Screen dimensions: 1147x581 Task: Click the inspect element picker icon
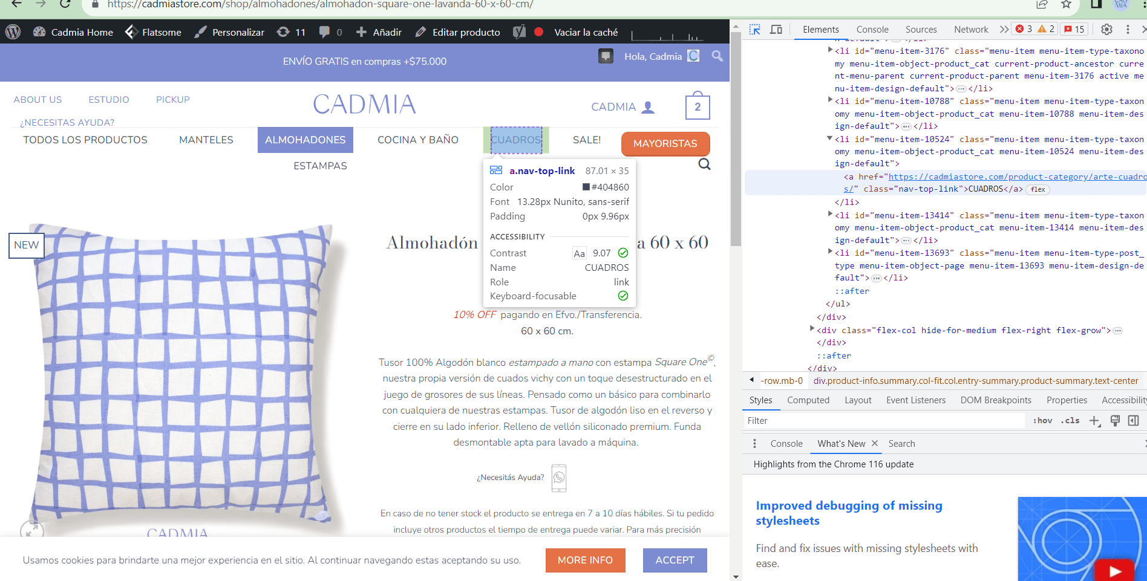point(754,29)
